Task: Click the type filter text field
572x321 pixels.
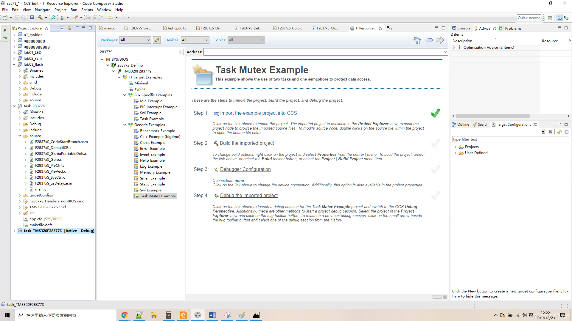Action: 510,139
